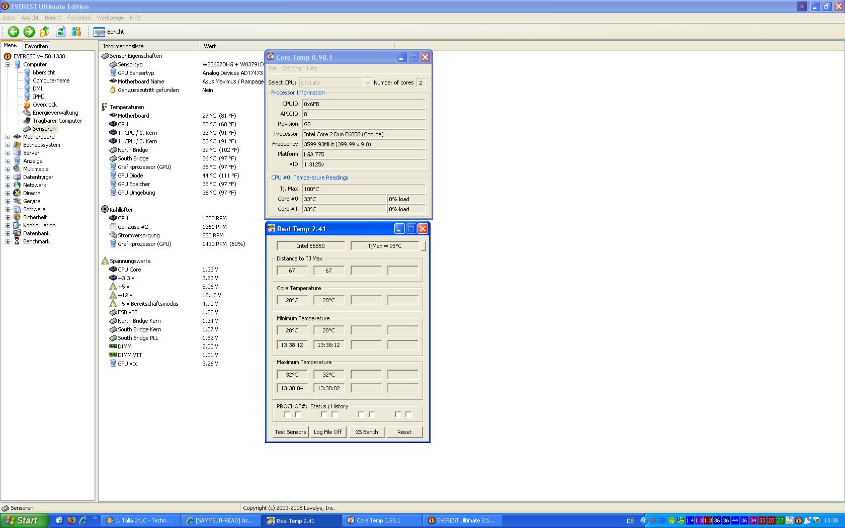Refresh the EVEREST sensor readings
This screenshot has height=528, width=845.
pyautogui.click(x=61, y=32)
